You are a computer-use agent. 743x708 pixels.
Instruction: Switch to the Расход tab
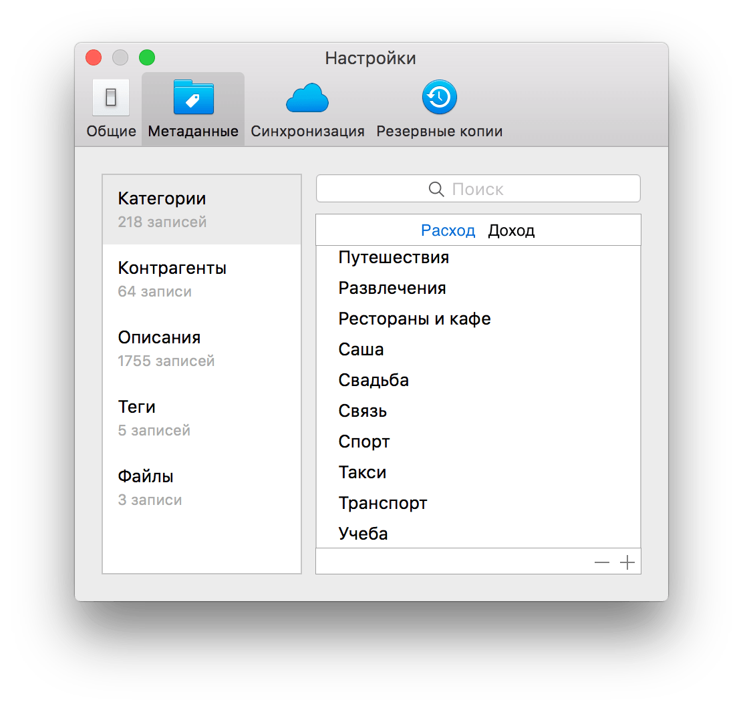coord(448,230)
